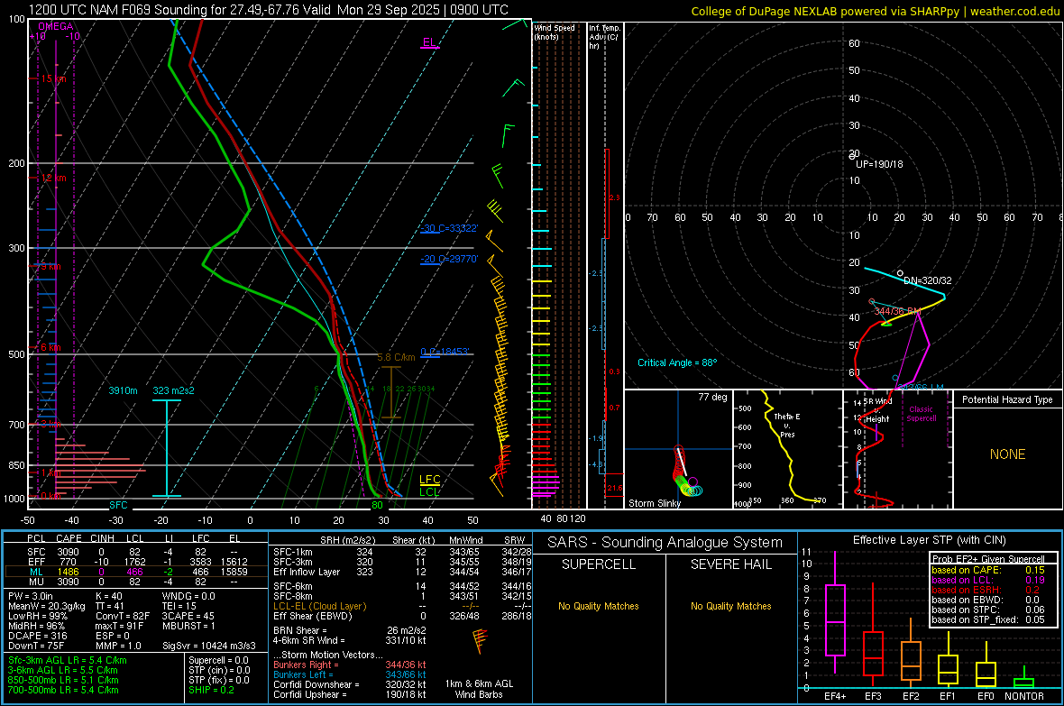This screenshot has height=706, width=1064.
Task: Click the Potential Hazard Type header
Action: (1007, 399)
